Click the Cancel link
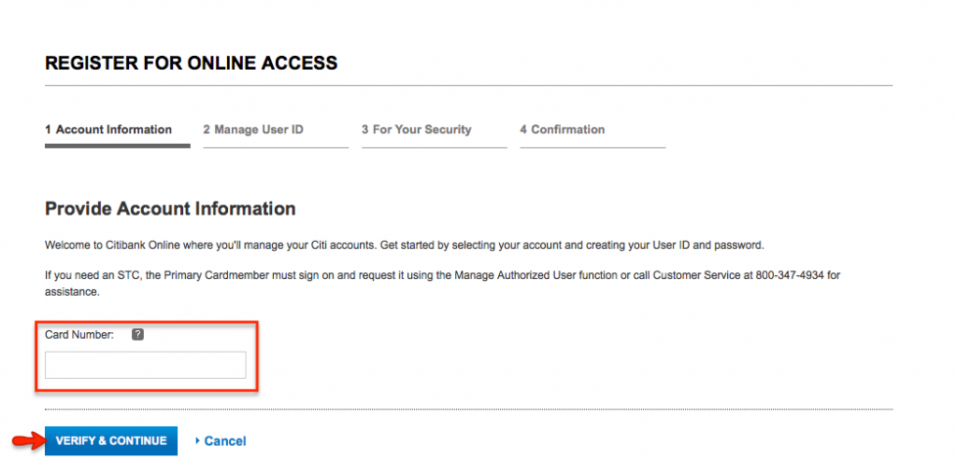This screenshot has width=957, height=473. (225, 441)
